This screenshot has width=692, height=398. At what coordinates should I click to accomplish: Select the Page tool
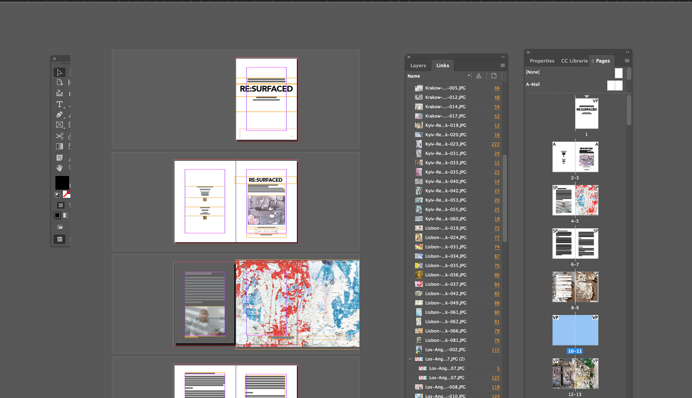coord(60,82)
